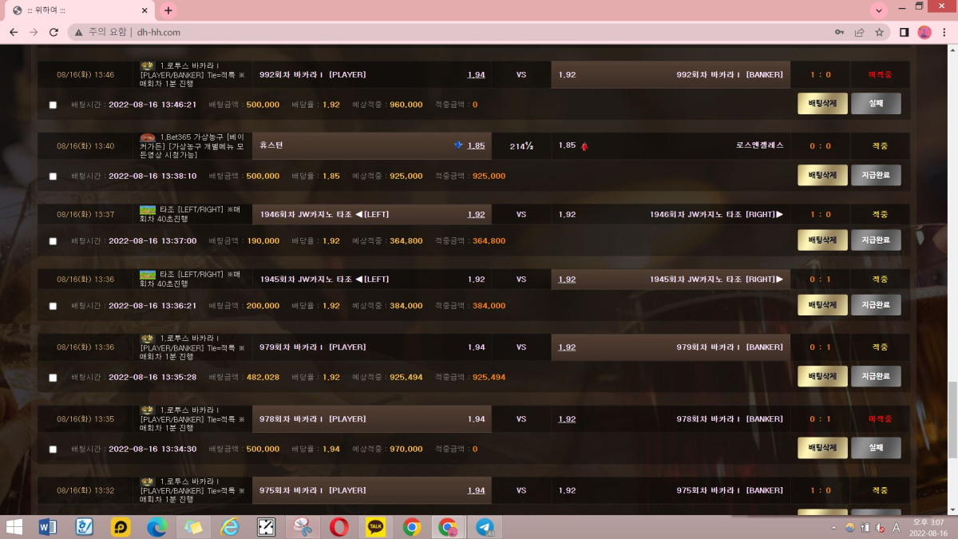
Task: Open the Chrome three-dot menu
Action: [944, 32]
